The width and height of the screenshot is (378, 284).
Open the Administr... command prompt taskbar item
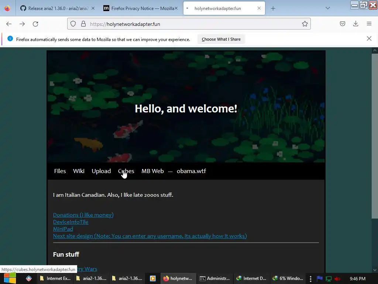[215, 278]
